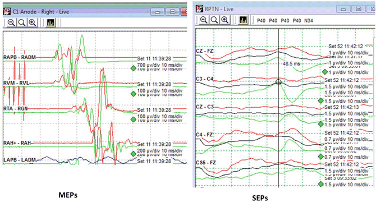Click zoom out icon in C1 Anode window
This screenshot has height=202, width=376.
[11, 23]
